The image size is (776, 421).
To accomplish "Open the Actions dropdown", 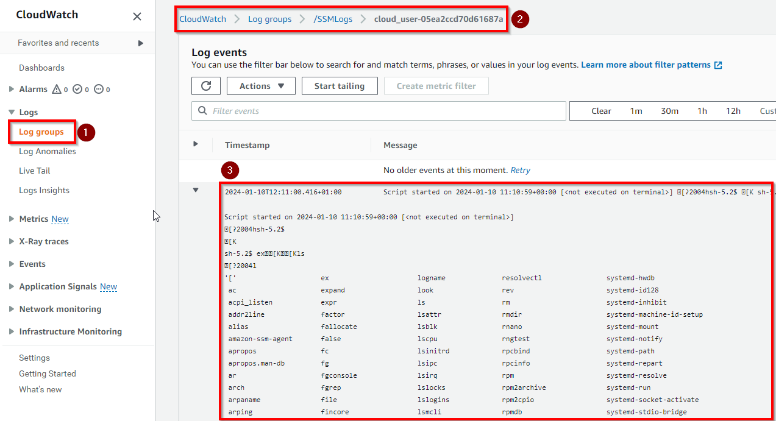I will 261,86.
